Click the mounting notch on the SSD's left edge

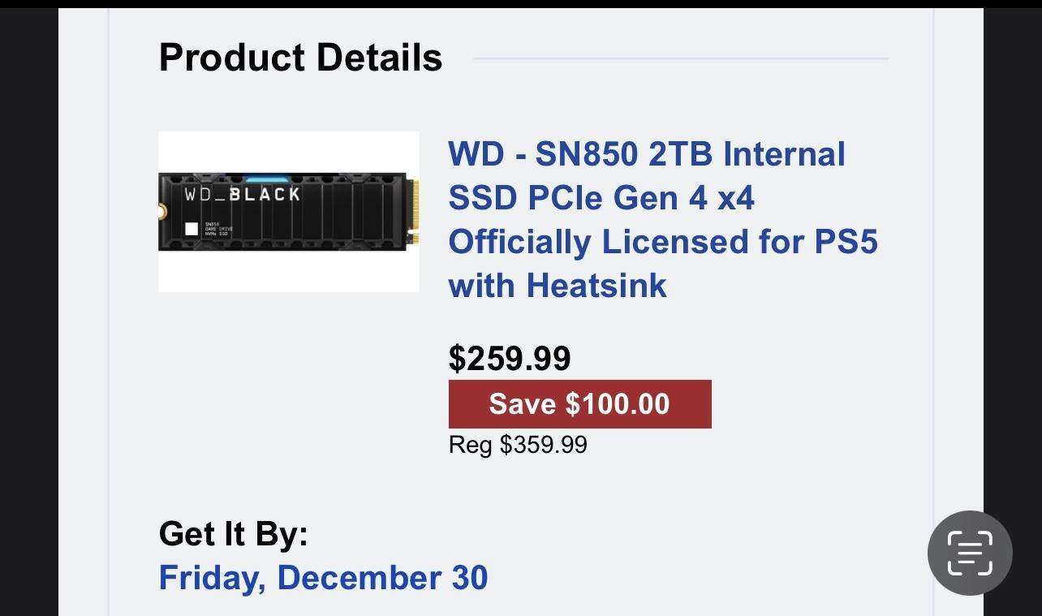(x=162, y=211)
